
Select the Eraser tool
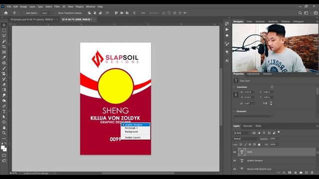pyautogui.click(x=4, y=85)
